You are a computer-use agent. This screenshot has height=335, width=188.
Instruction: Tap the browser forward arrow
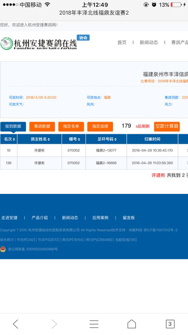(x=55, y=324)
